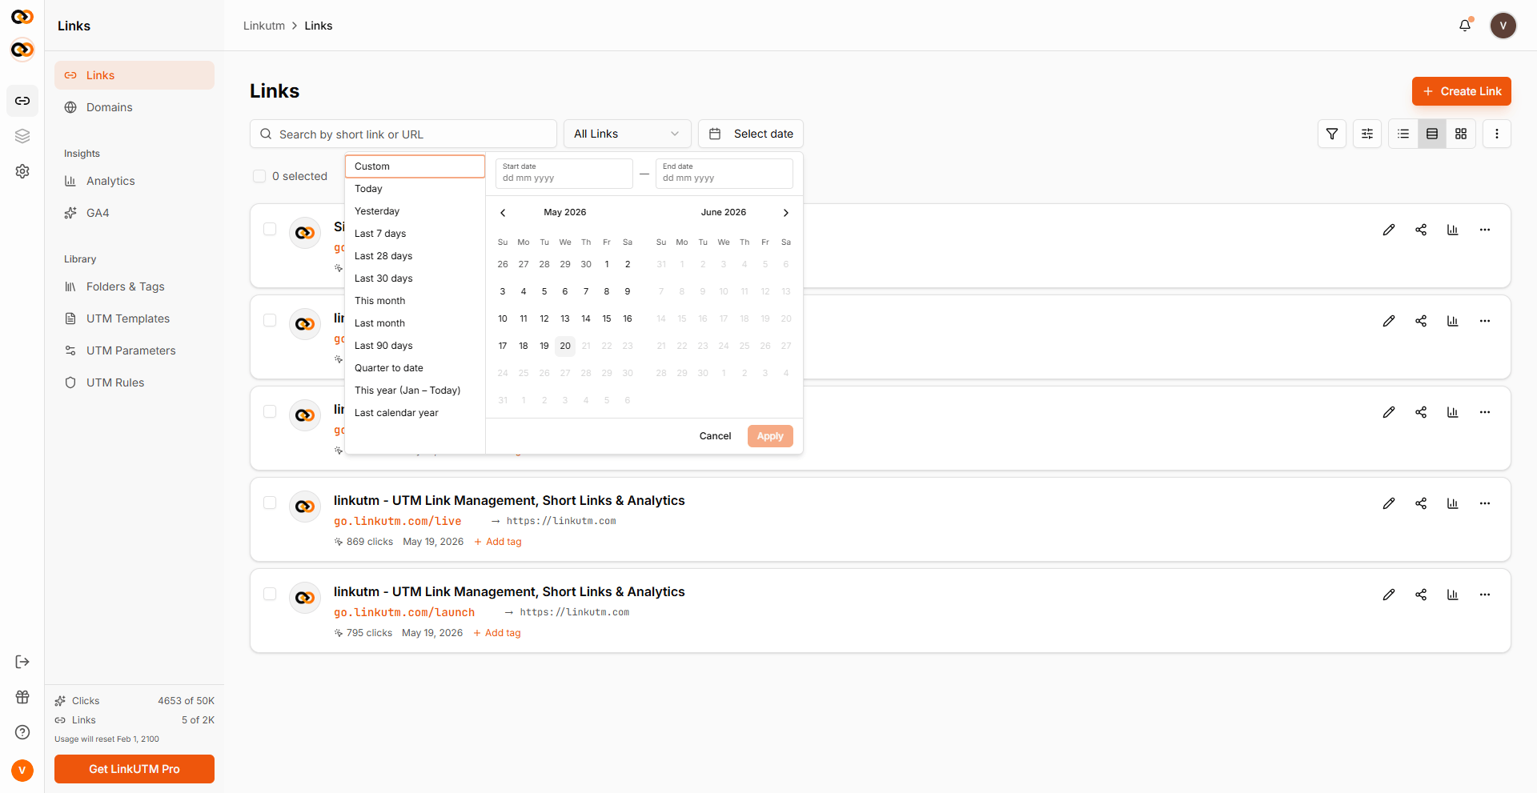Choose Last 90 days preset
1537x793 pixels.
415,346
